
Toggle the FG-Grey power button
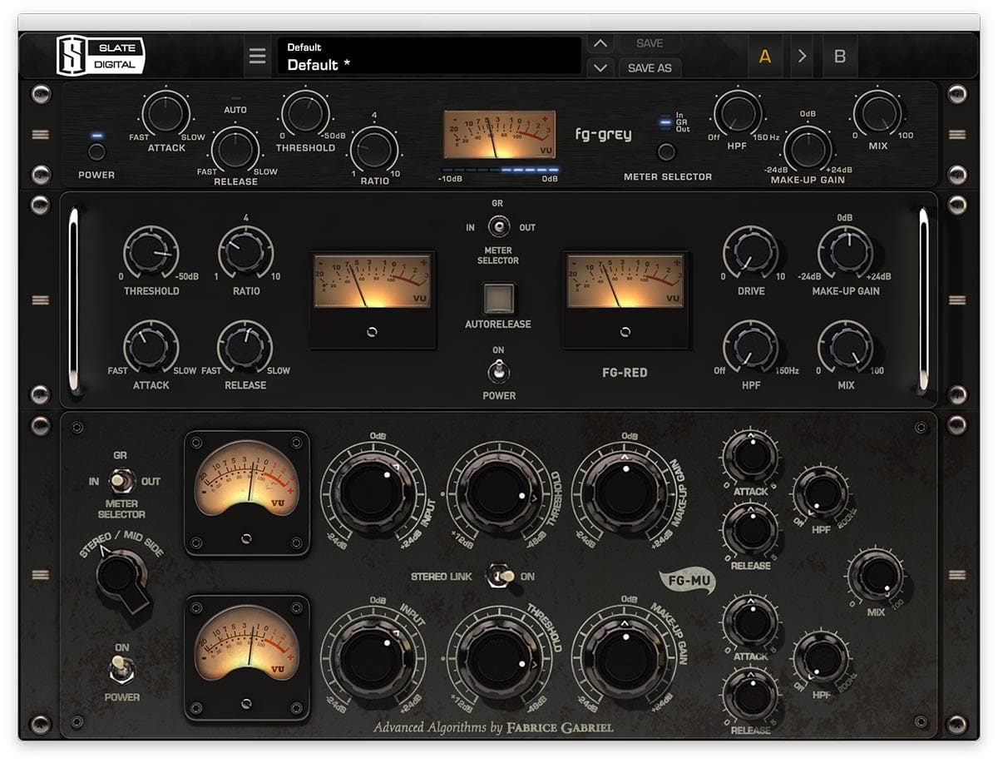(97, 151)
